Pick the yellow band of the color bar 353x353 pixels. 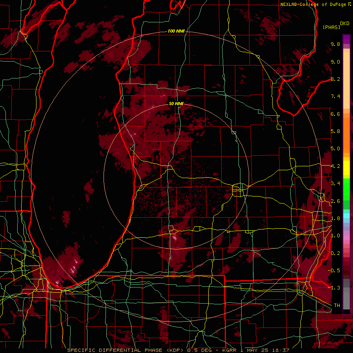[346, 168]
